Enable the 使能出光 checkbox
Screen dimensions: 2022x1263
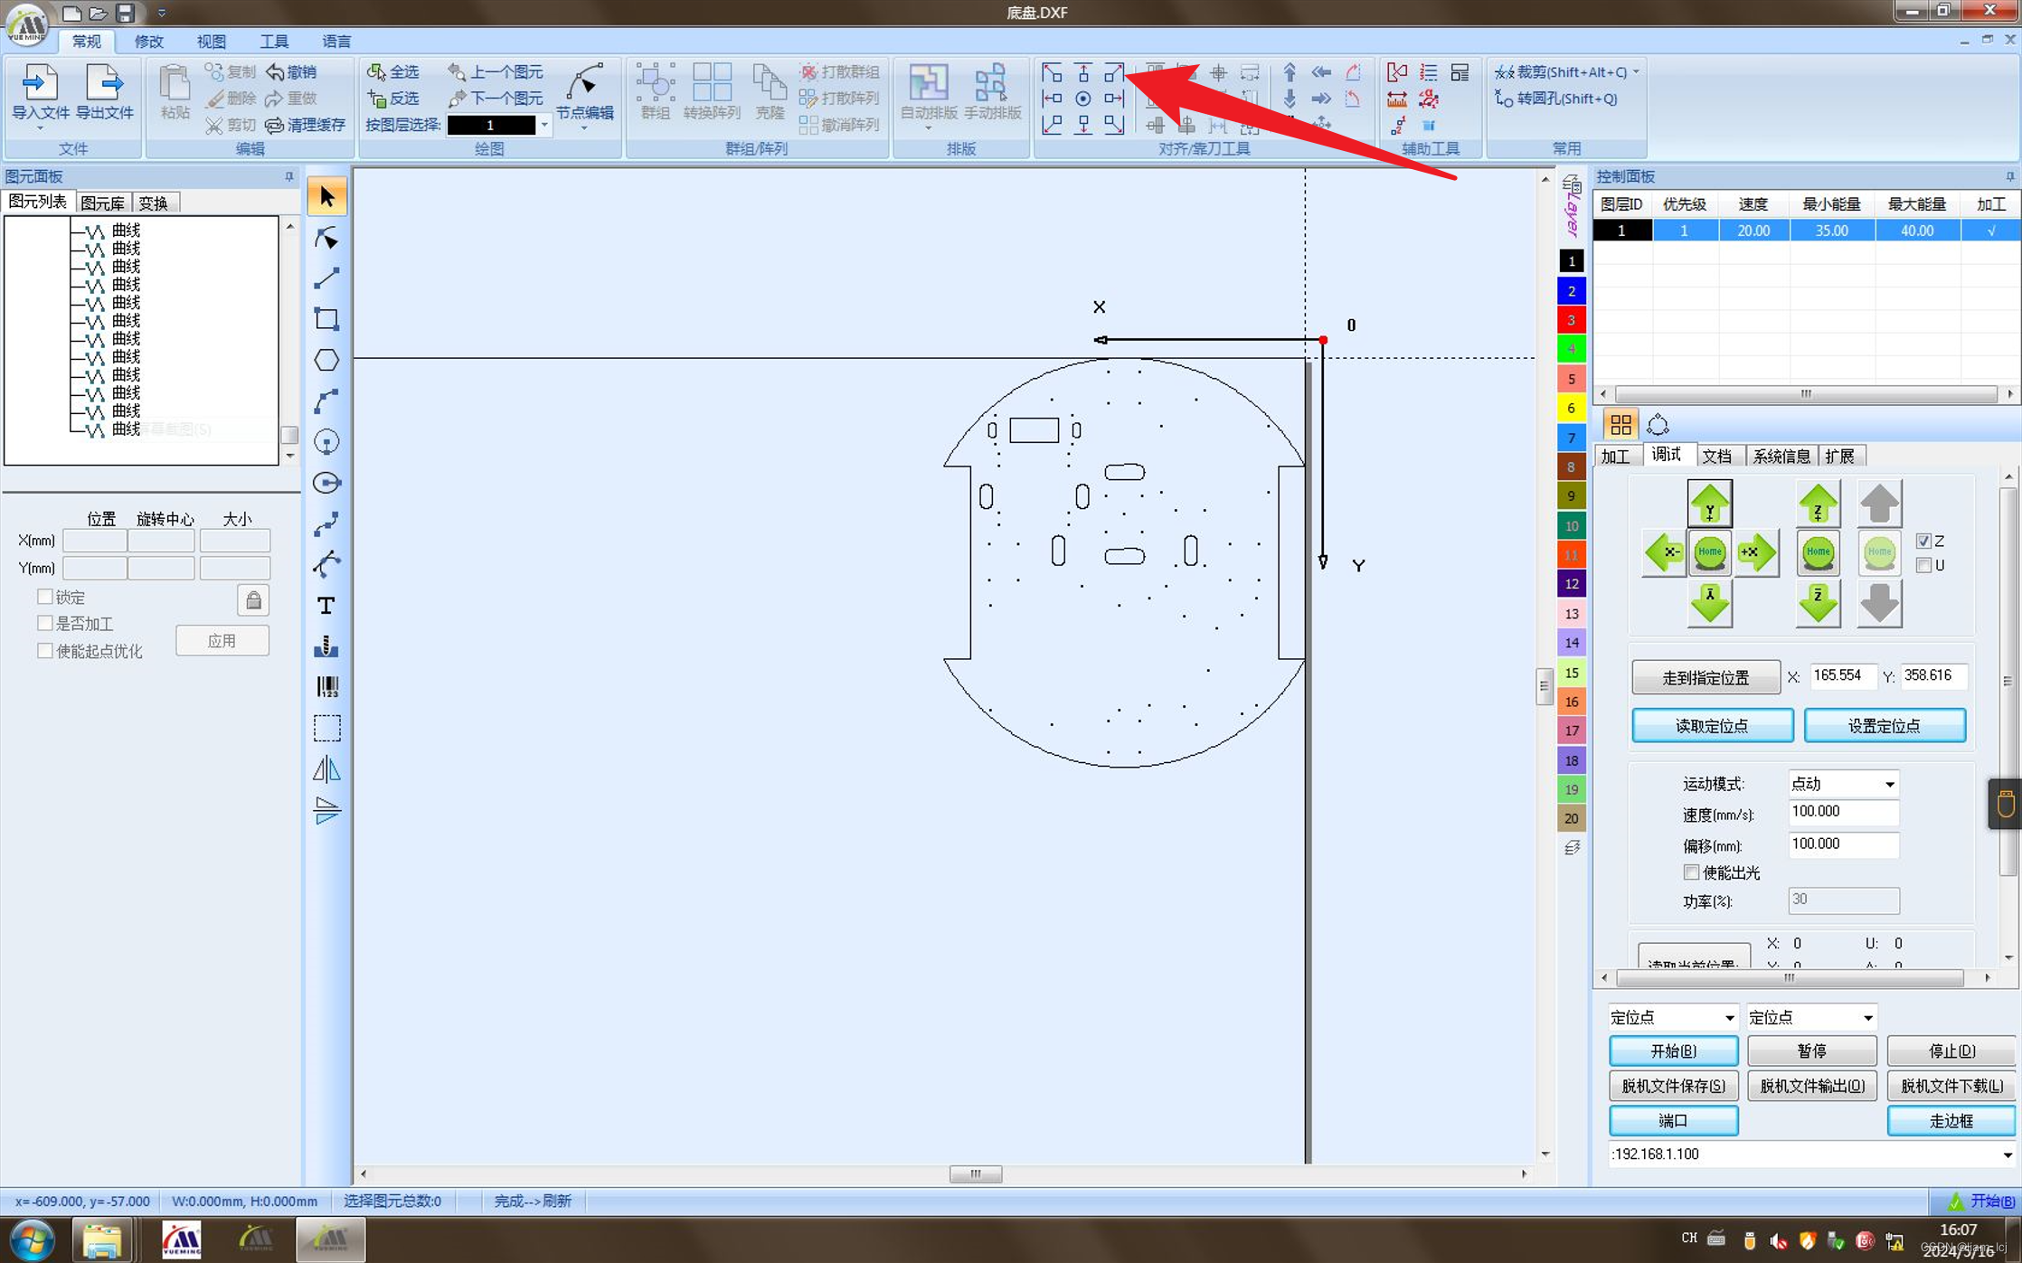[1691, 872]
